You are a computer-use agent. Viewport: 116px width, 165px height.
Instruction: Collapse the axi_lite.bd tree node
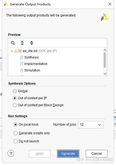pyautogui.click(x=12, y=51)
